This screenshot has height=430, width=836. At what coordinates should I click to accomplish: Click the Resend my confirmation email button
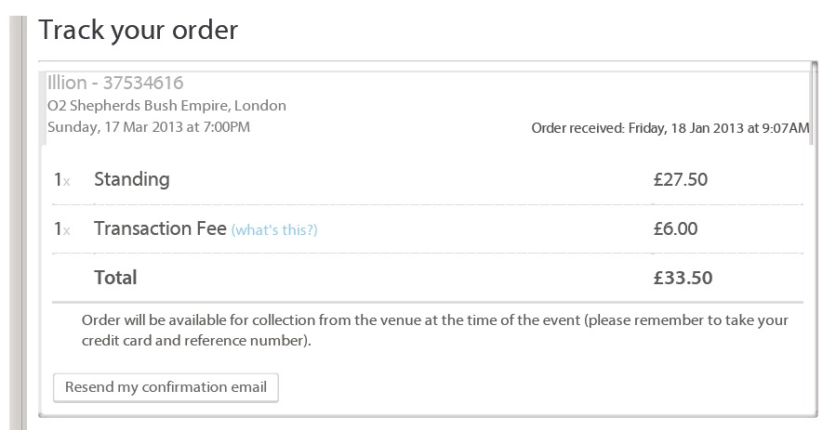(x=166, y=387)
